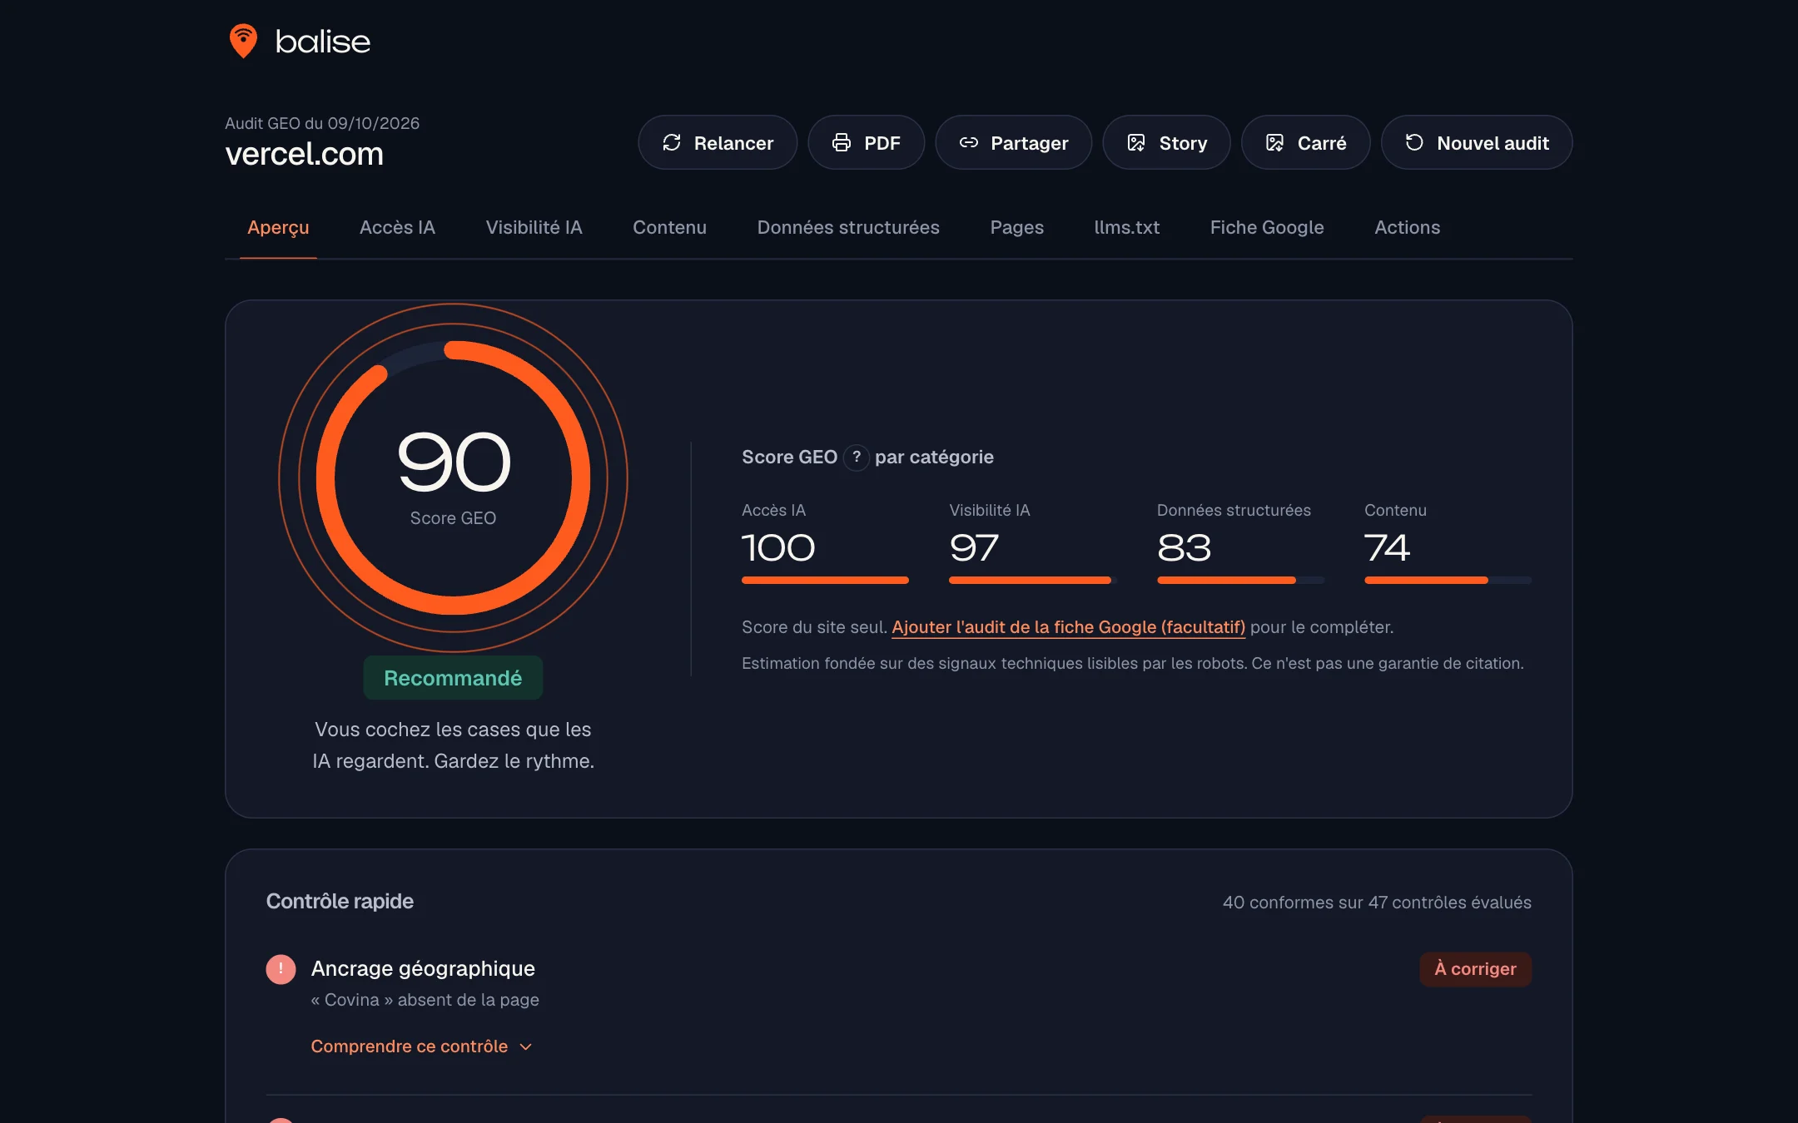Image resolution: width=1798 pixels, height=1123 pixels.
Task: Click the Recommandé badge
Action: 453,678
